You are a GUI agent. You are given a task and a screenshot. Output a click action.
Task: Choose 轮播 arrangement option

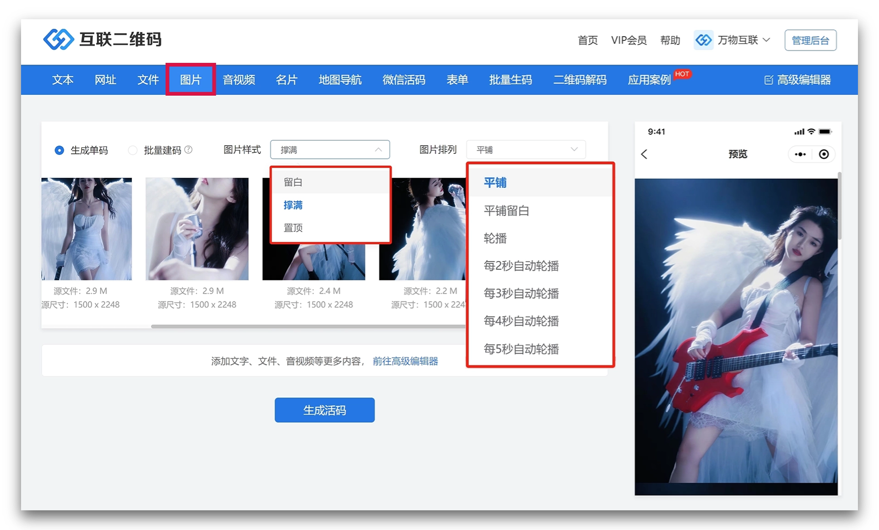pos(540,238)
